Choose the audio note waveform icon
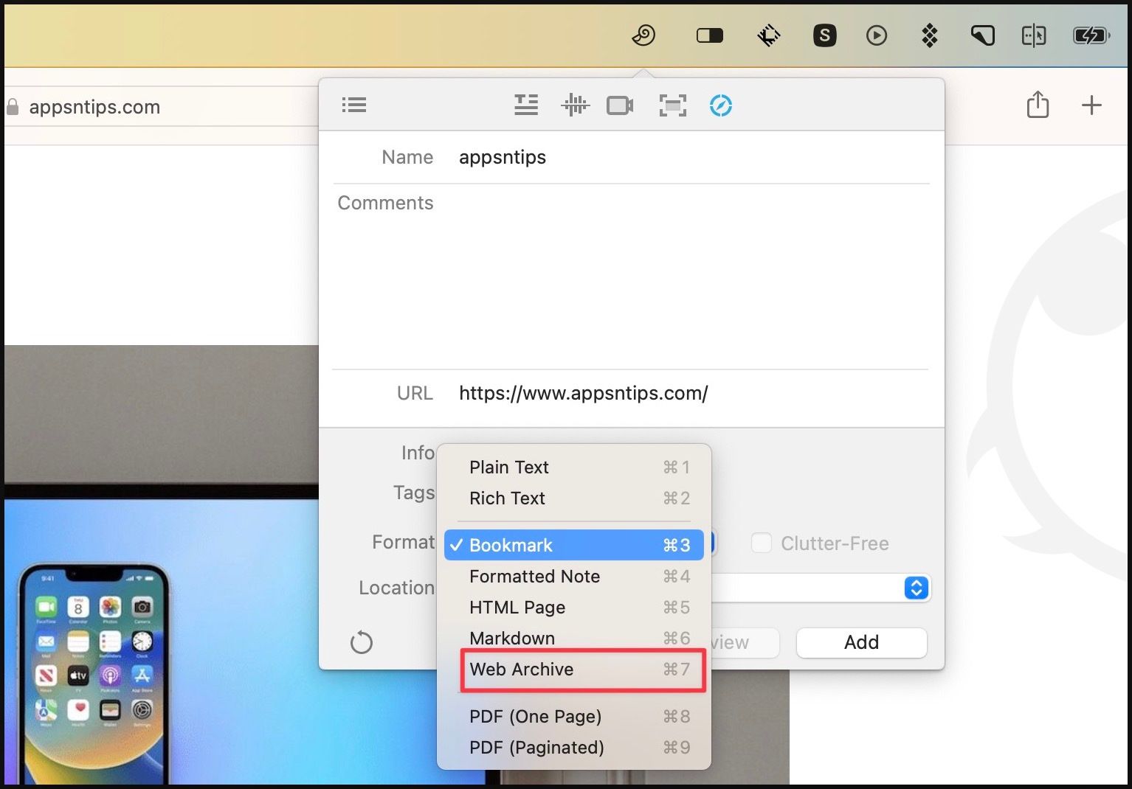 coord(574,105)
